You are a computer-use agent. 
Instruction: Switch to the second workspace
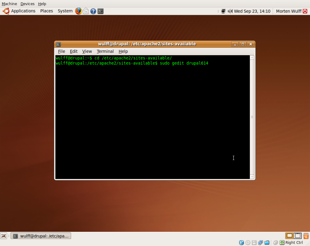pyautogui.click(x=298, y=235)
